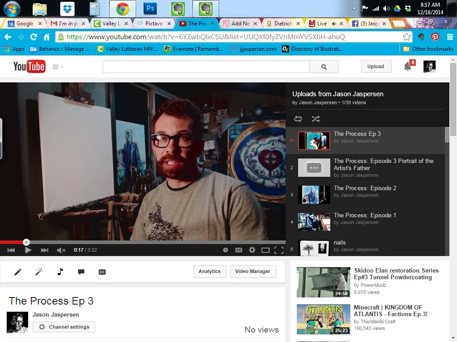Toggle loop playback for the playlist
Viewport: 457px width, 342px height.
click(298, 119)
